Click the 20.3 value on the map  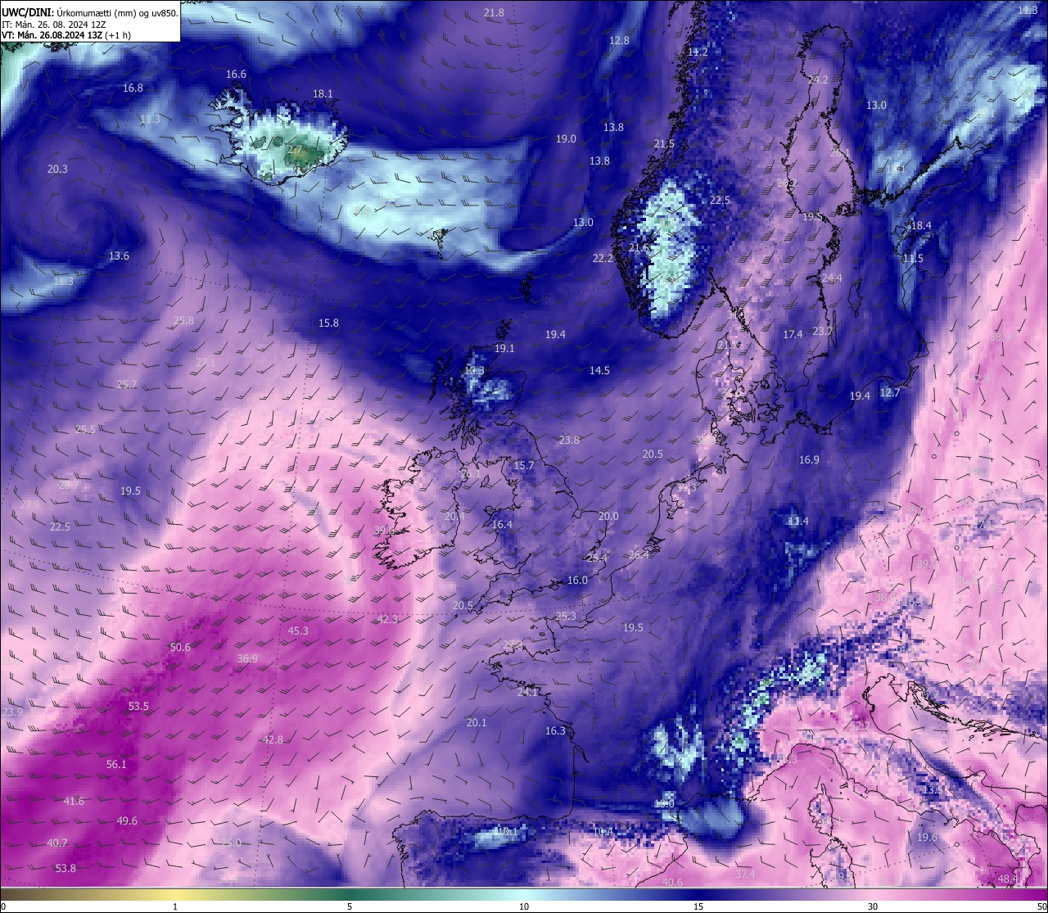[x=57, y=169]
